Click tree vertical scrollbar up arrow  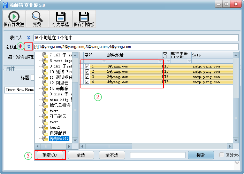pyautogui.click(x=75, y=55)
